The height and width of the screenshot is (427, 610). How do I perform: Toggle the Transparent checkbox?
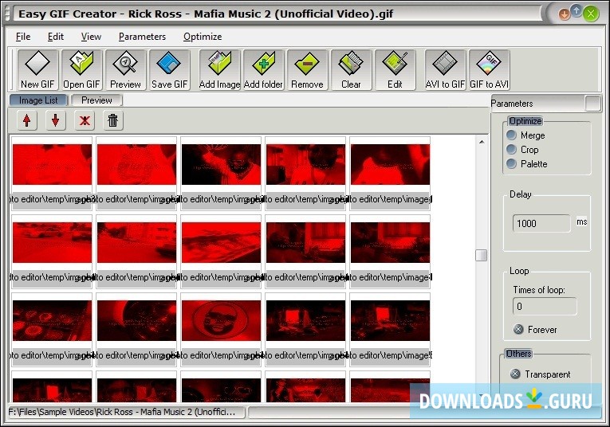[x=541, y=374]
